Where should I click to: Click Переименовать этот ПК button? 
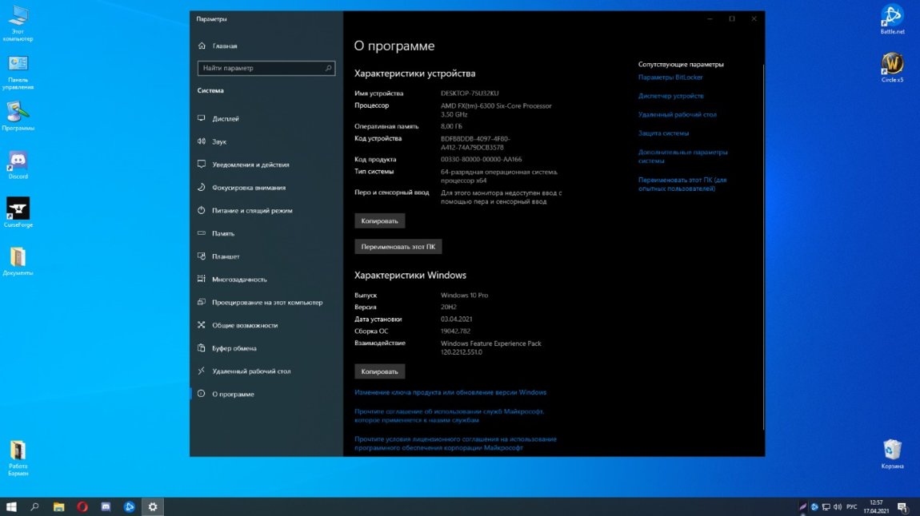tap(398, 247)
